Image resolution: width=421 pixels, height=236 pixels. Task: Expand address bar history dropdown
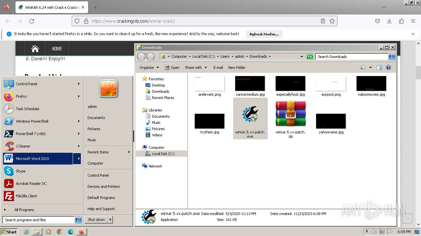point(302,57)
